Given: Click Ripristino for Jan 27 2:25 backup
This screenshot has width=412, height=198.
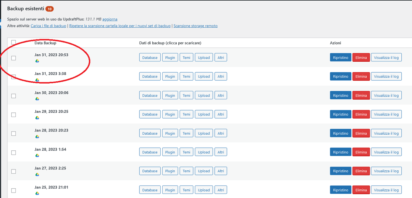Looking at the screenshot, I should point(341,171).
